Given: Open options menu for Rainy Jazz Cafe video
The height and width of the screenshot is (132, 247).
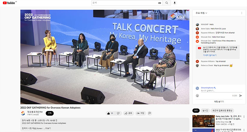Looking at the screenshot, I should point(244,117).
